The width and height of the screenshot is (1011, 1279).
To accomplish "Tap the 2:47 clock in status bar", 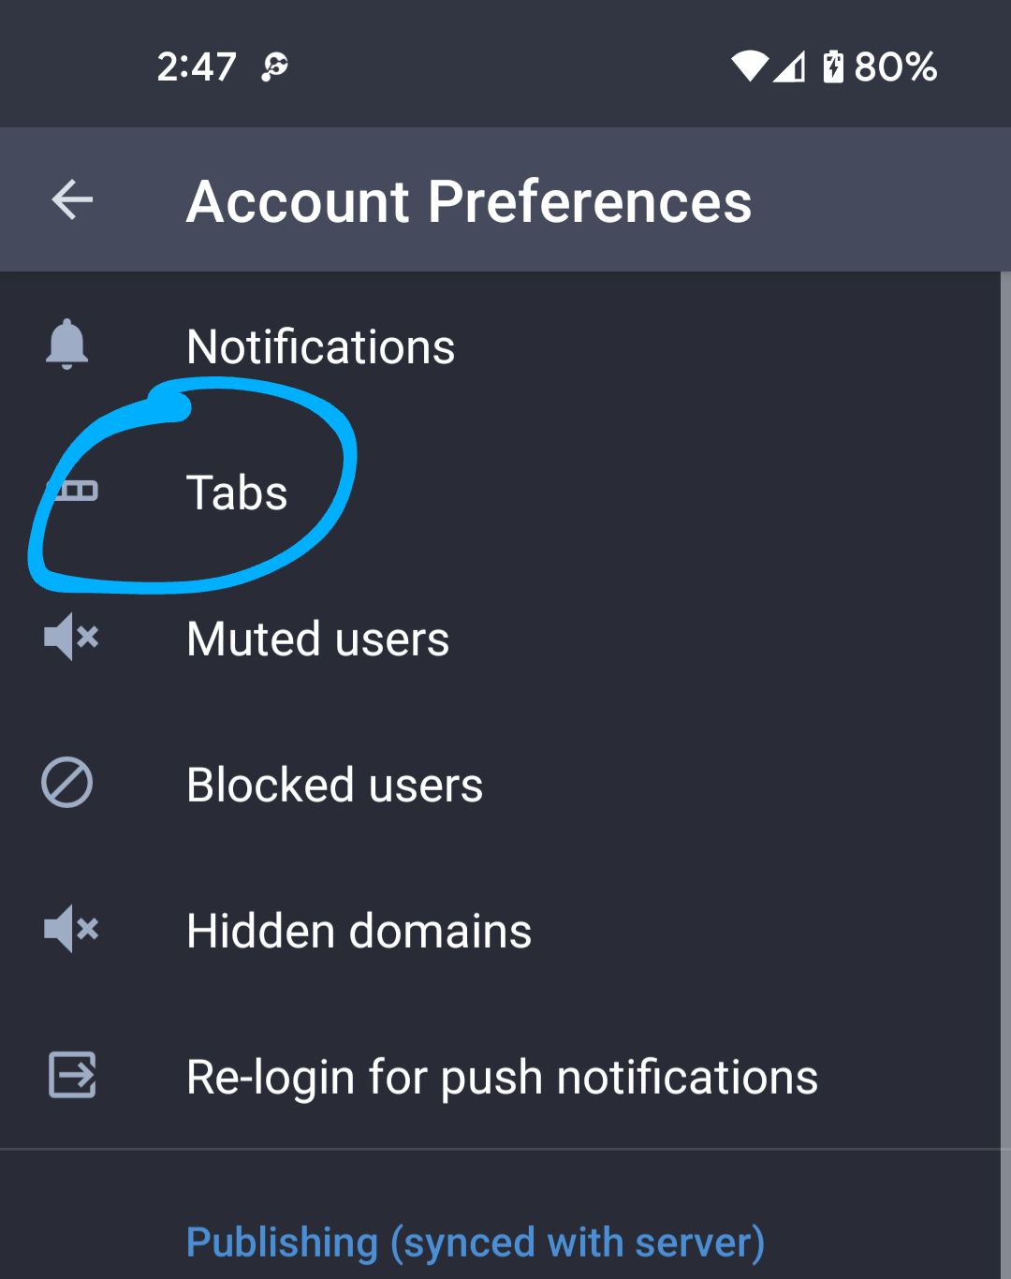I will [197, 66].
